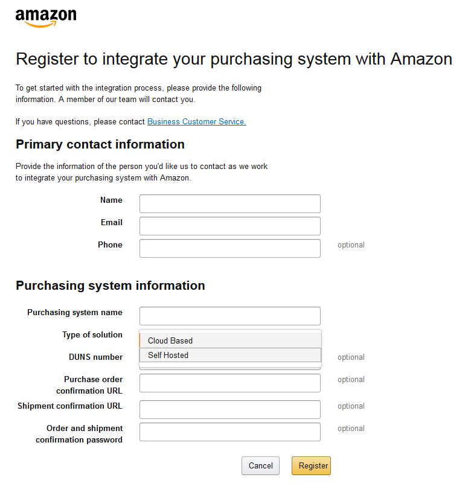This screenshot has width=471, height=492.
Task: Click the Purchase order confirmation URL field
Action: 229,383
